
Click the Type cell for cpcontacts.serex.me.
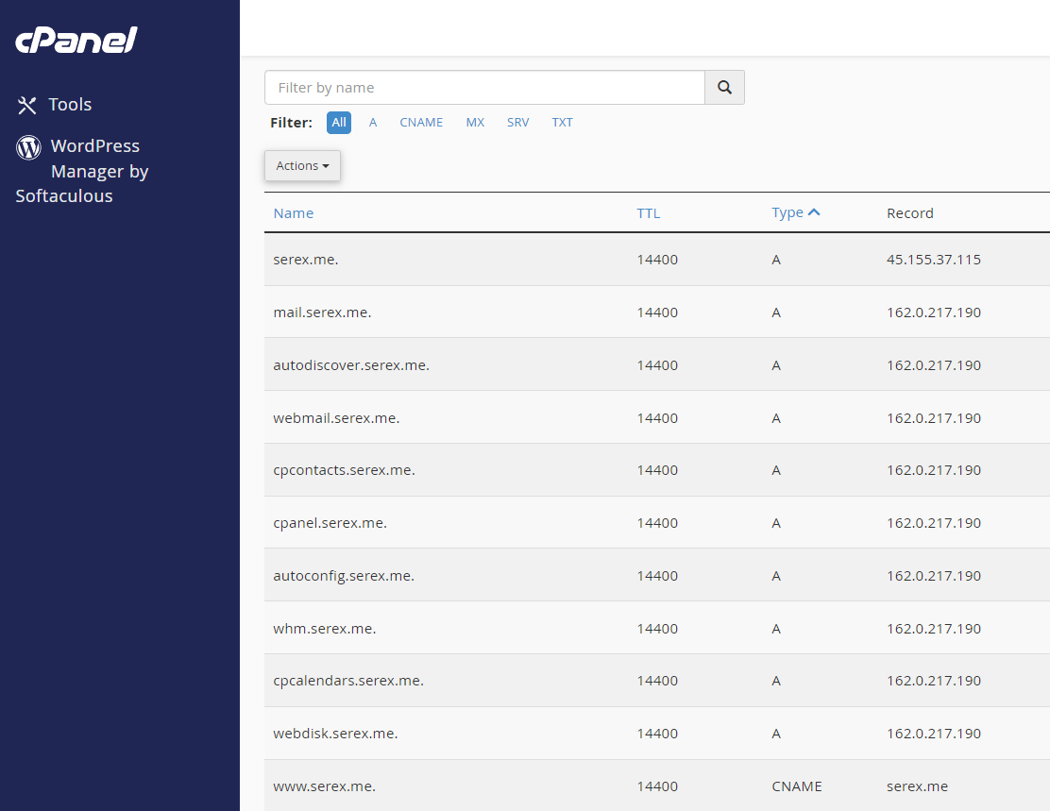(x=776, y=471)
